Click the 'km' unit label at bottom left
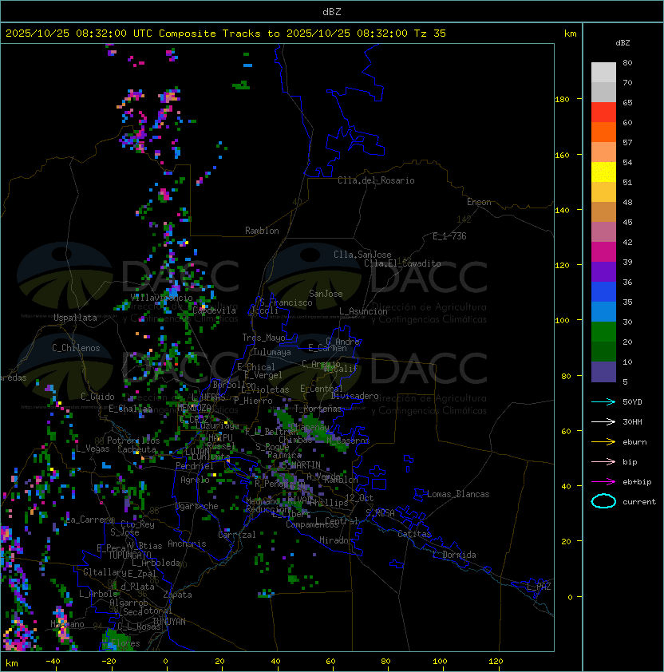Screen dimensions: 664x672 click(x=12, y=663)
